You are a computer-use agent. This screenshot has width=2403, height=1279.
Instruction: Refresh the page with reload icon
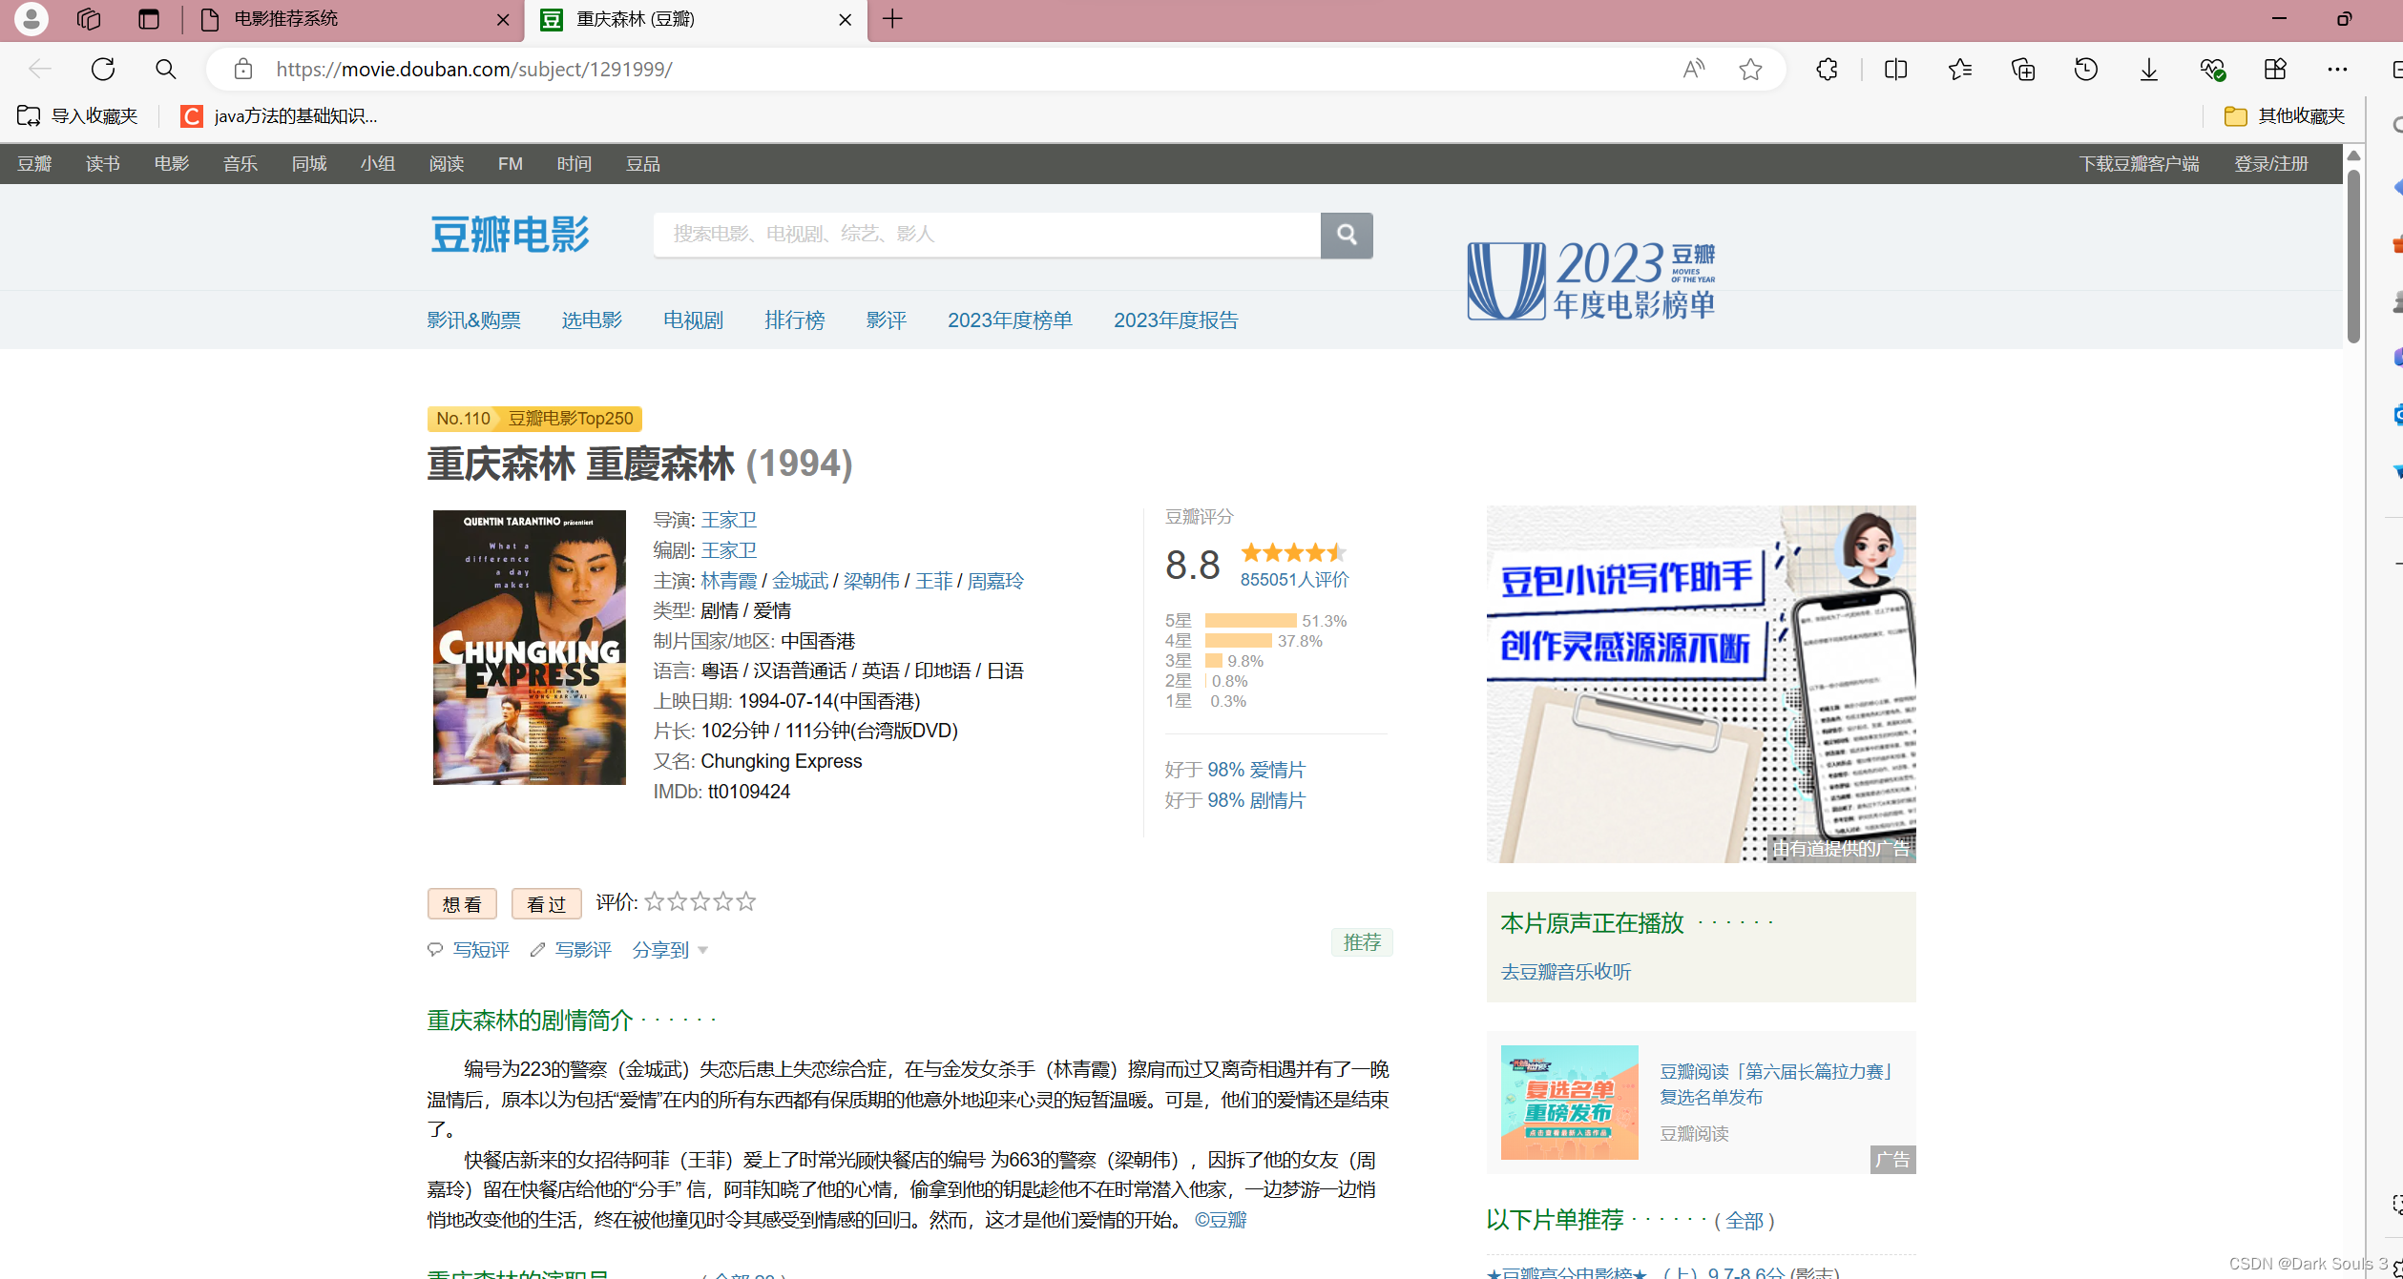click(103, 69)
